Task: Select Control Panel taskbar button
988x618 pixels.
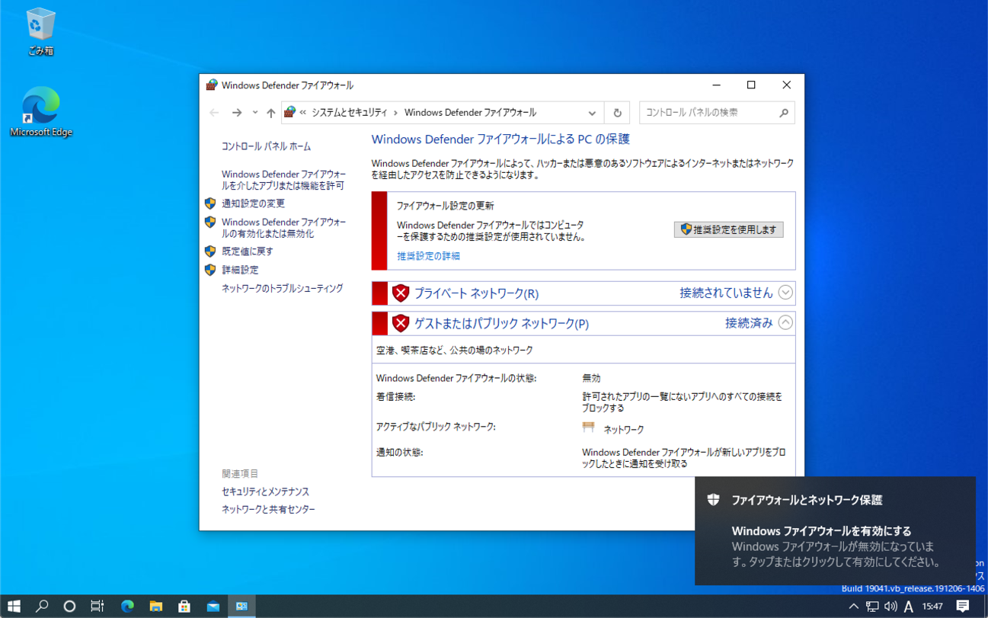Action: pyautogui.click(x=241, y=607)
